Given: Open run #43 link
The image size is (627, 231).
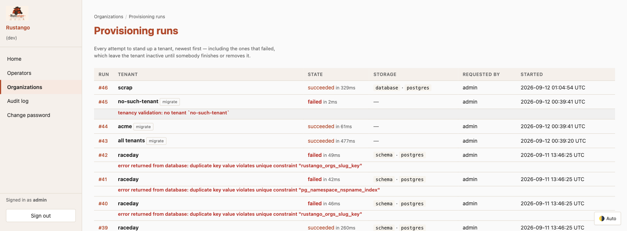Looking at the screenshot, I should [x=103, y=141].
